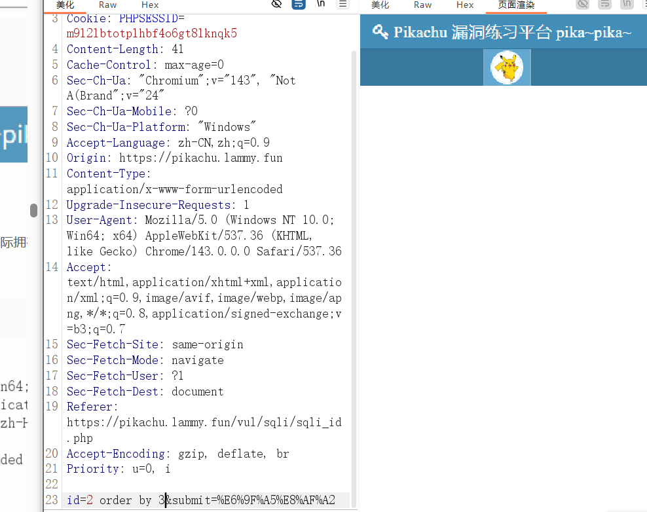
Task: Click the response panel's \n icon
Action: (x=627, y=4)
